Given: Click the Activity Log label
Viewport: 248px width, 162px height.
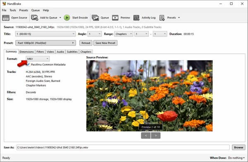Looking at the screenshot, I should coord(148,18).
